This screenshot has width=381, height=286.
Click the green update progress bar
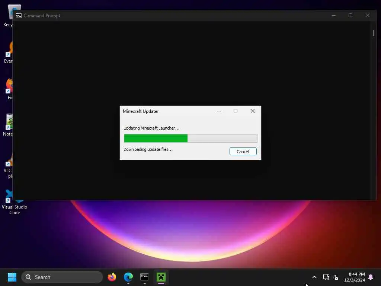pyautogui.click(x=190, y=138)
